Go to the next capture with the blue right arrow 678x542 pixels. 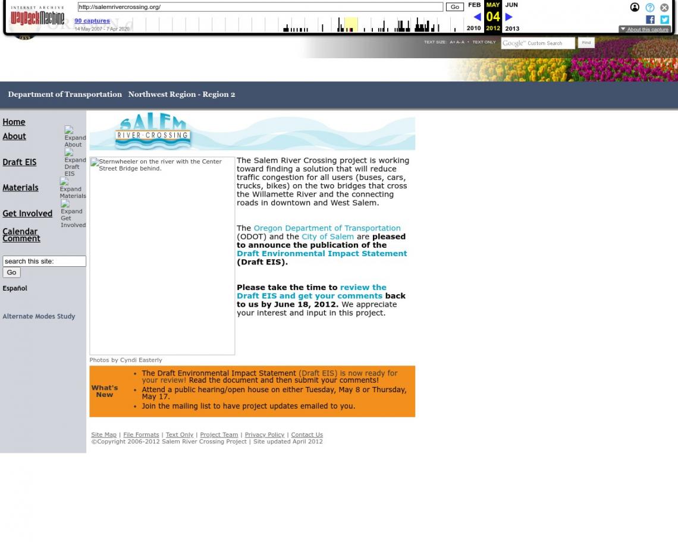pos(509,17)
